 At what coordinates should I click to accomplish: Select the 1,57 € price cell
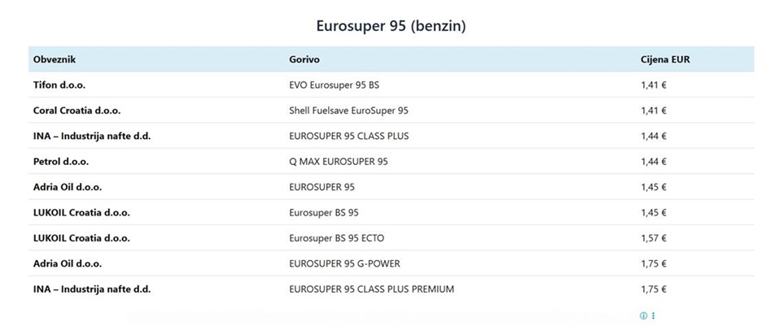tap(654, 238)
